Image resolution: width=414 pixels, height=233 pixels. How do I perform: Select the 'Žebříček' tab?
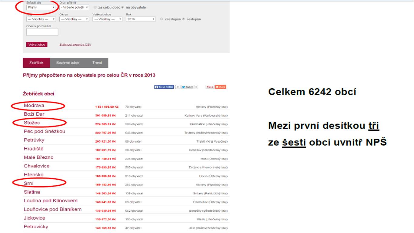coord(36,63)
